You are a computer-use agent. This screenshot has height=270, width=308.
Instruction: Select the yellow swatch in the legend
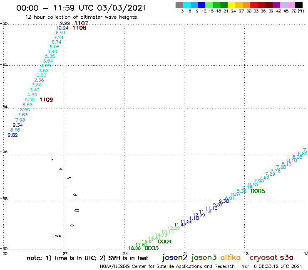point(231,5)
